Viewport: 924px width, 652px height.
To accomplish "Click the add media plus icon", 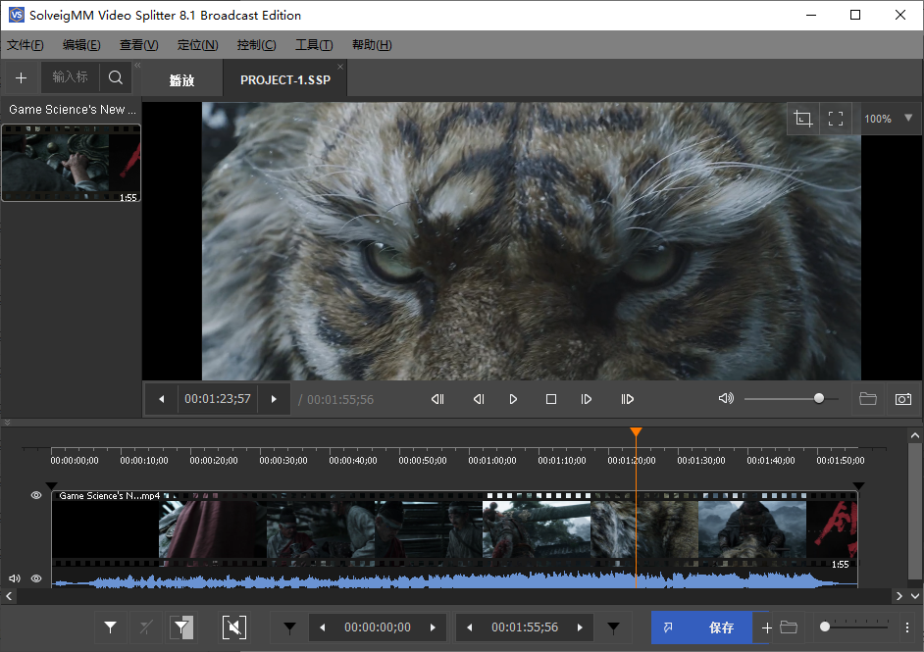I will [x=21, y=77].
